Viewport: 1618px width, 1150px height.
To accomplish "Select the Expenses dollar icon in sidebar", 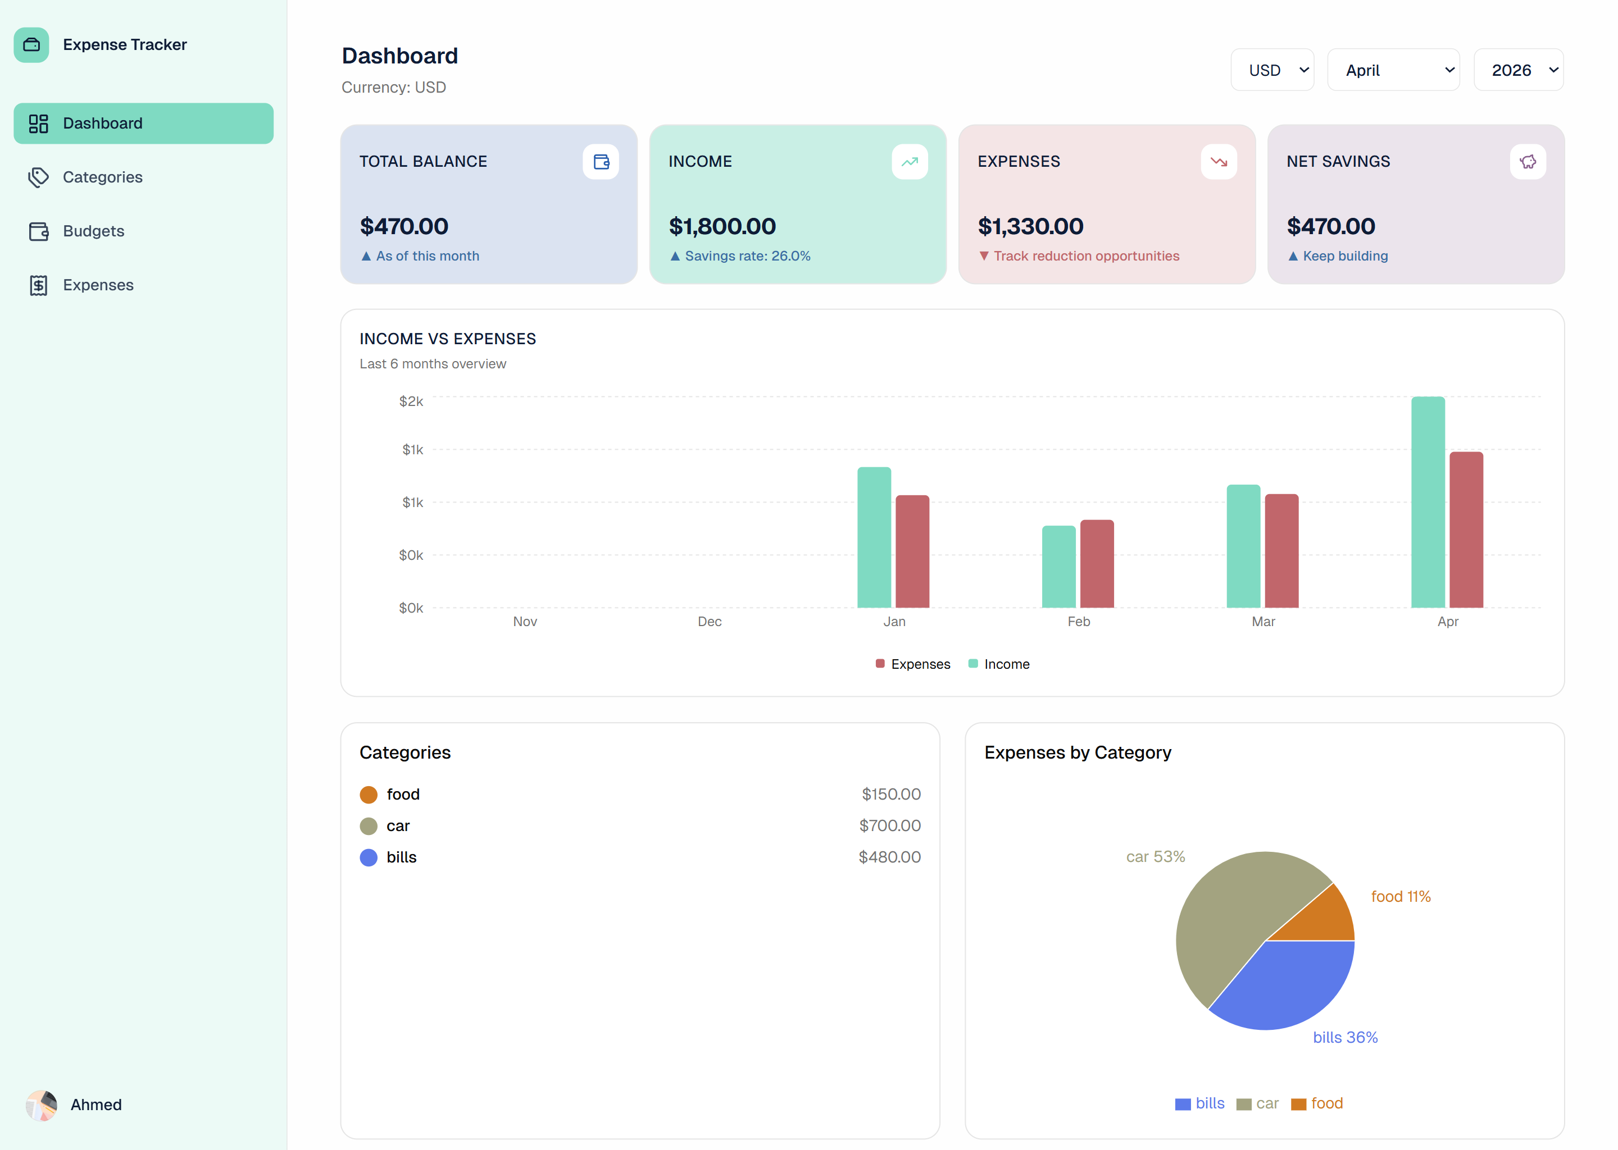I will (x=38, y=285).
